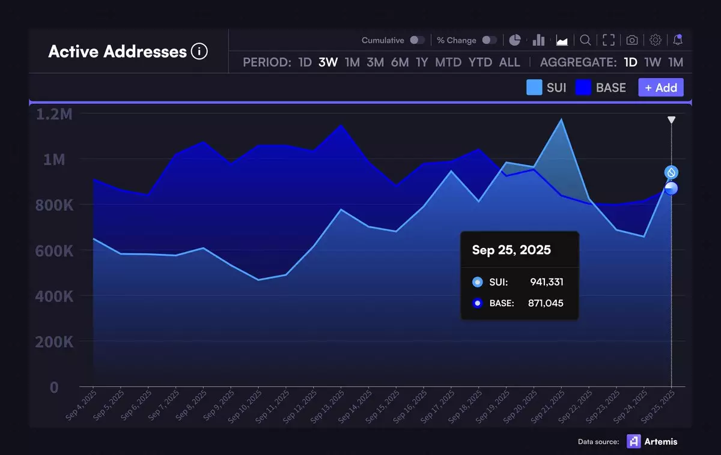Set period to 1M
This screenshot has width=721, height=455.
pyautogui.click(x=352, y=62)
